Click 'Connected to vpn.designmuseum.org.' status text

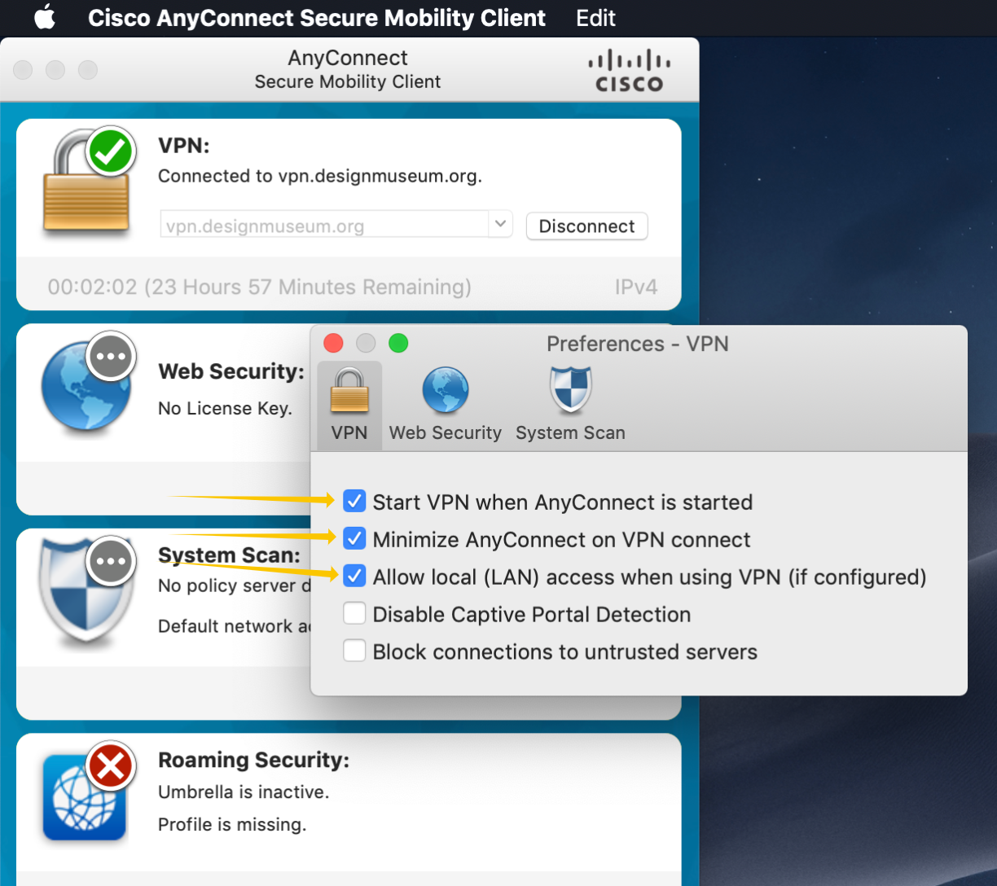(320, 177)
